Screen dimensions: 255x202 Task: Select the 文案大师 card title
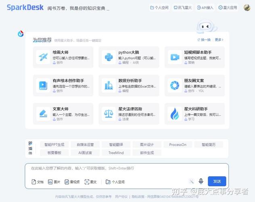click(x=61, y=109)
